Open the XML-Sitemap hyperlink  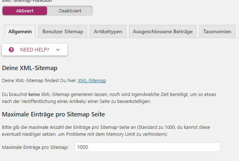(92, 80)
